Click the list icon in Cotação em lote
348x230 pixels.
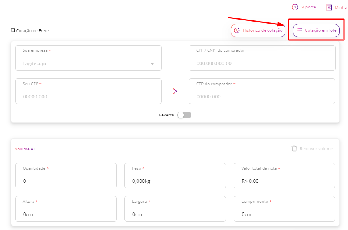[299, 30]
